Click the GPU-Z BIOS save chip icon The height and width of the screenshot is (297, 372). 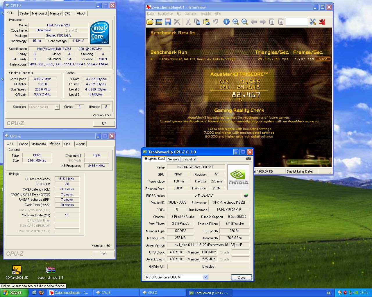pyautogui.click(x=246, y=195)
